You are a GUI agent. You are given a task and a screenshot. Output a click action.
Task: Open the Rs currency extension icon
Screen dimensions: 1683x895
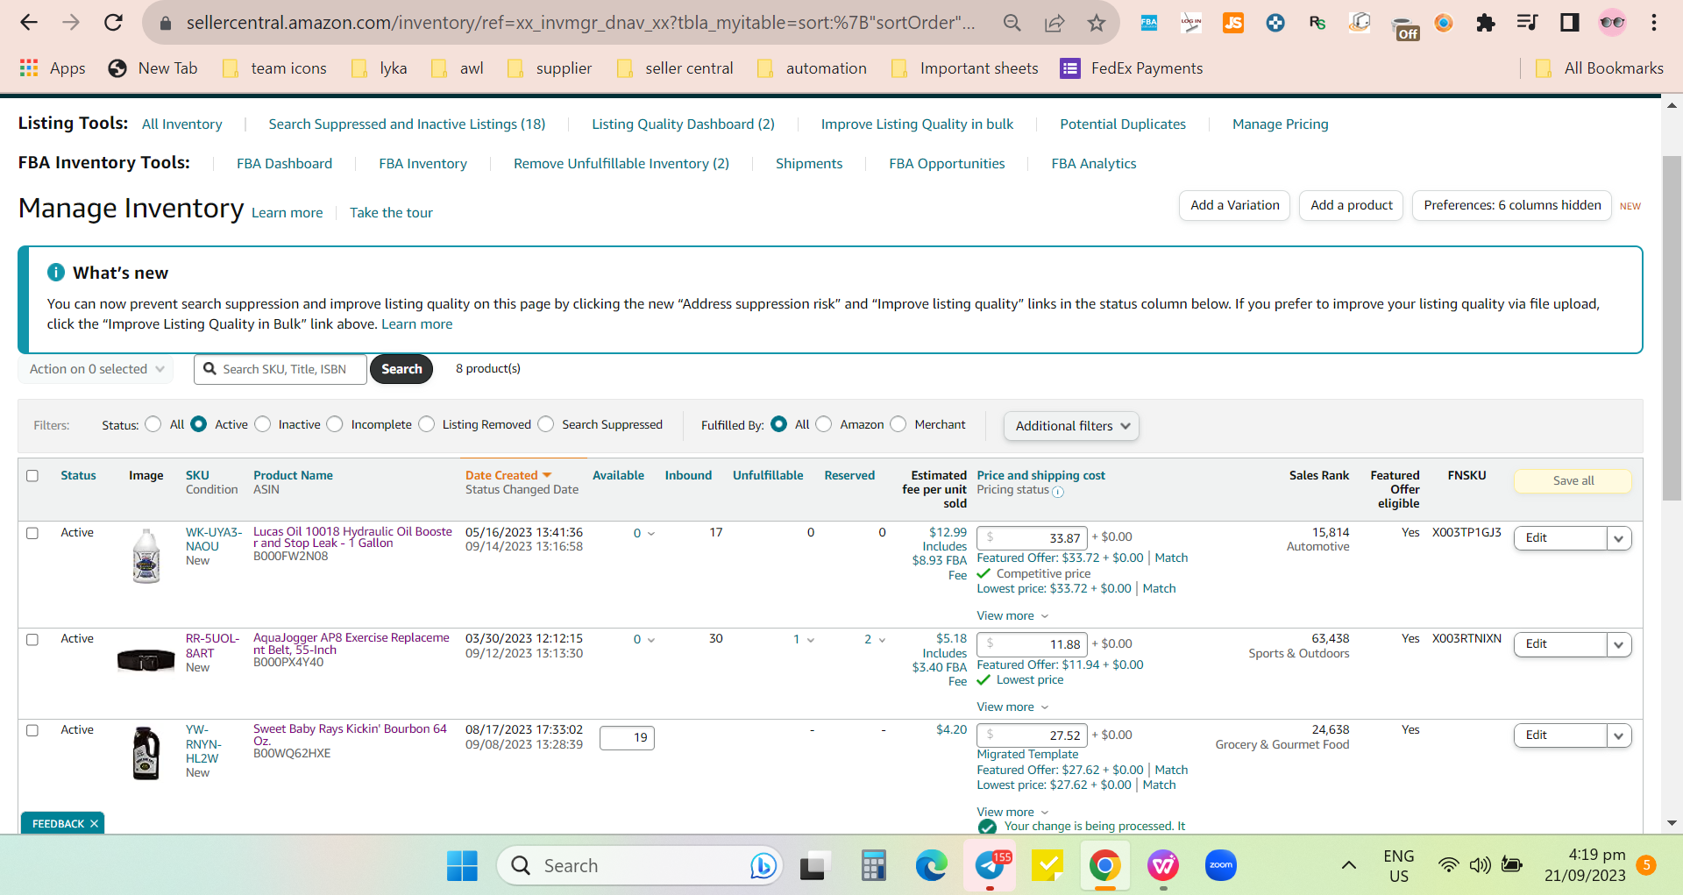(1317, 23)
